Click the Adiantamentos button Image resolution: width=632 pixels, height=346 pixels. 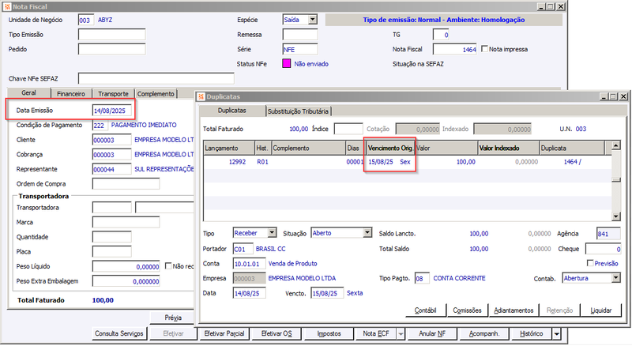click(513, 310)
